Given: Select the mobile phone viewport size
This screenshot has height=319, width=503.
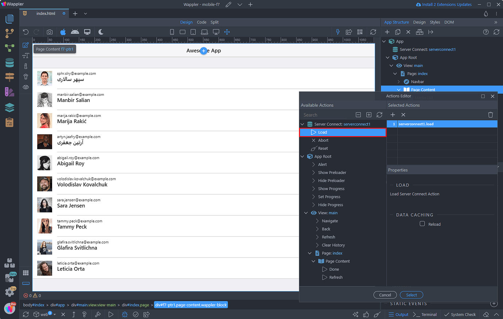Looking at the screenshot, I should click(x=172, y=32).
